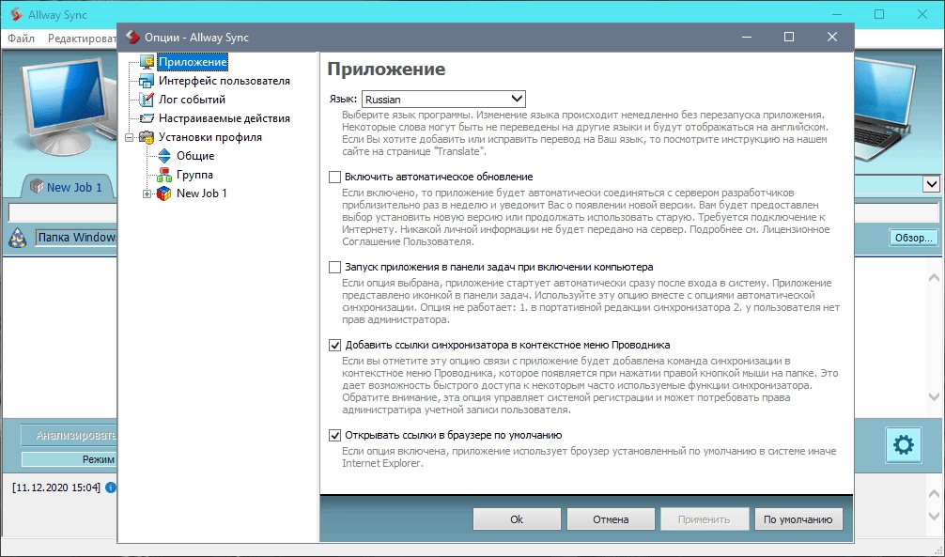The height and width of the screenshot is (557, 945).
Task: Uncheck Добавить ссылки синхронизатора в контекстное меню
Action: click(334, 346)
